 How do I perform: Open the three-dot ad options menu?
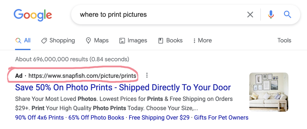point(146,75)
